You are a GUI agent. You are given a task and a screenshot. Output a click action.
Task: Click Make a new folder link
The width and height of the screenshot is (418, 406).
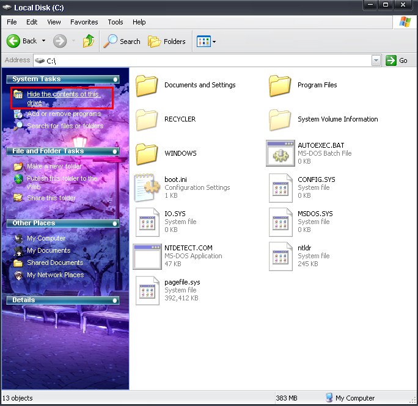(54, 166)
